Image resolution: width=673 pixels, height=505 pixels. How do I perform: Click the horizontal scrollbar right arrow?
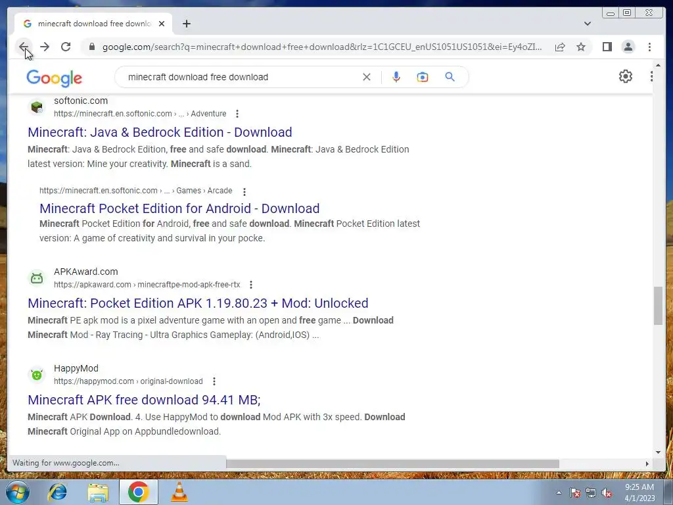[647, 464]
